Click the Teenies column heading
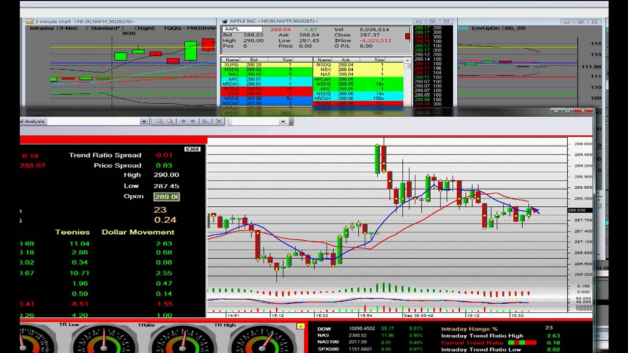This screenshot has width=628, height=353. click(x=73, y=232)
